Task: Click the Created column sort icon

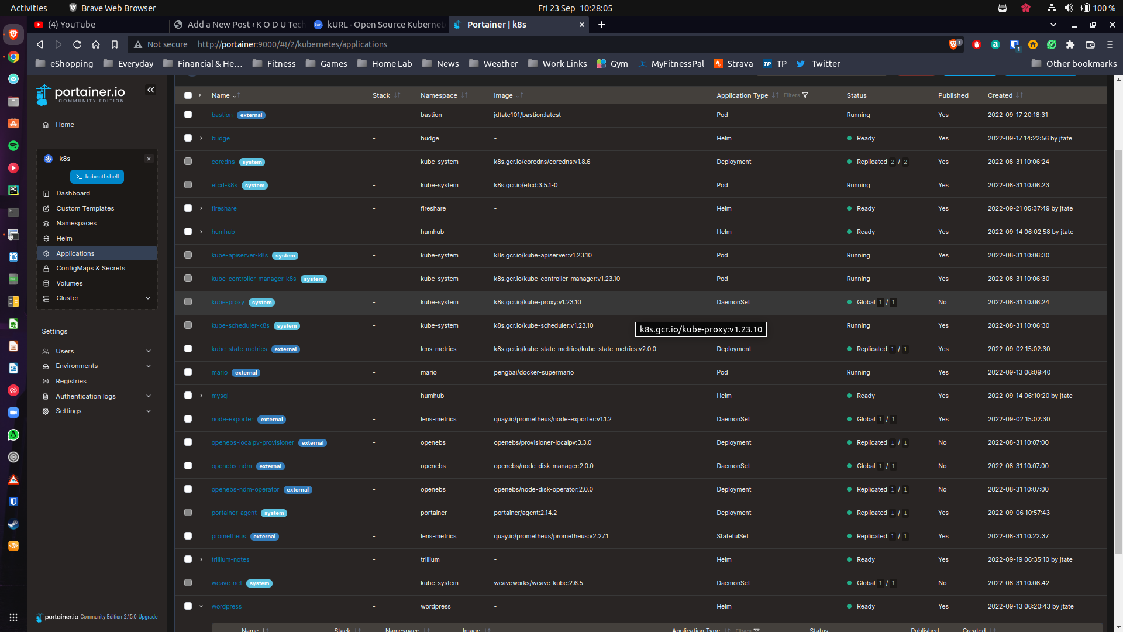Action: coord(1019,95)
